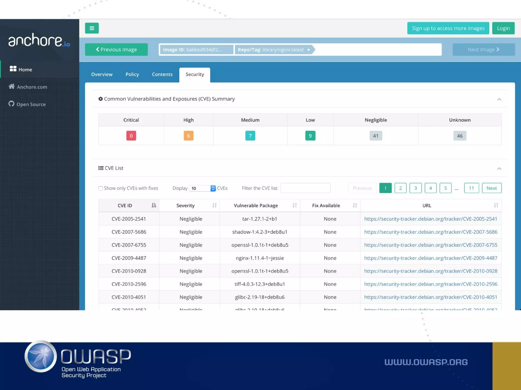The width and height of the screenshot is (521, 390).
Task: Click the orange High count badge
Action: coord(189,136)
